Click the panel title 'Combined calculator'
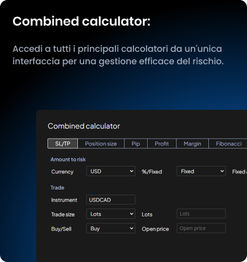The image size is (247, 262). 84,126
